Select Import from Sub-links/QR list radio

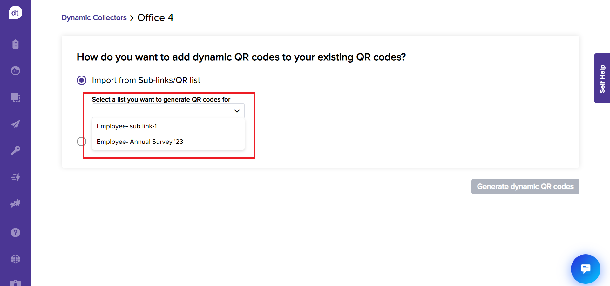(82, 80)
